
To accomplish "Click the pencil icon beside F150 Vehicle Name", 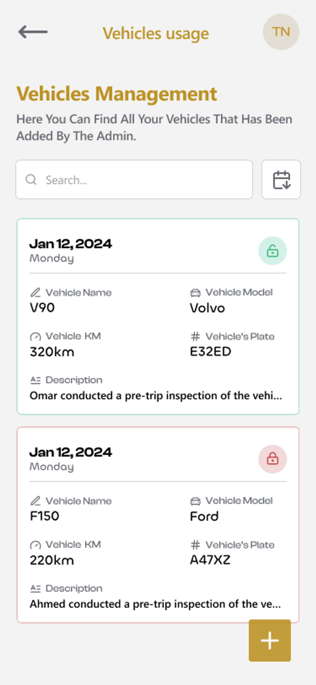I will pyautogui.click(x=35, y=501).
